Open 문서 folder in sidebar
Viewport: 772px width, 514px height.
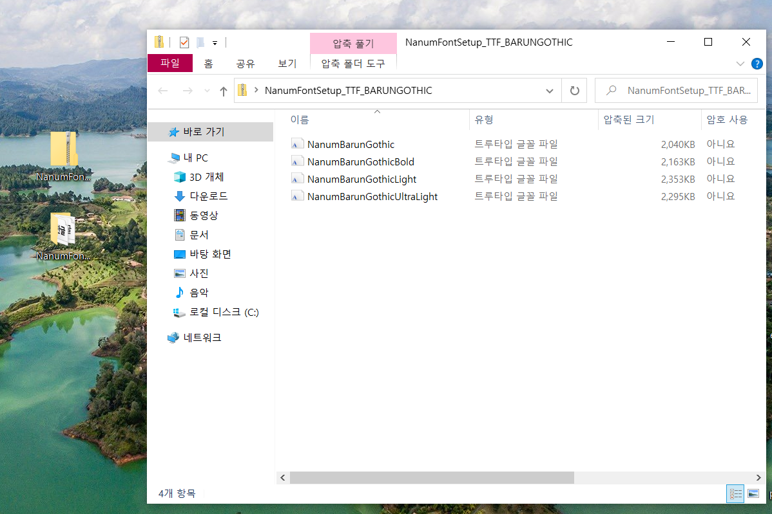pyautogui.click(x=199, y=235)
